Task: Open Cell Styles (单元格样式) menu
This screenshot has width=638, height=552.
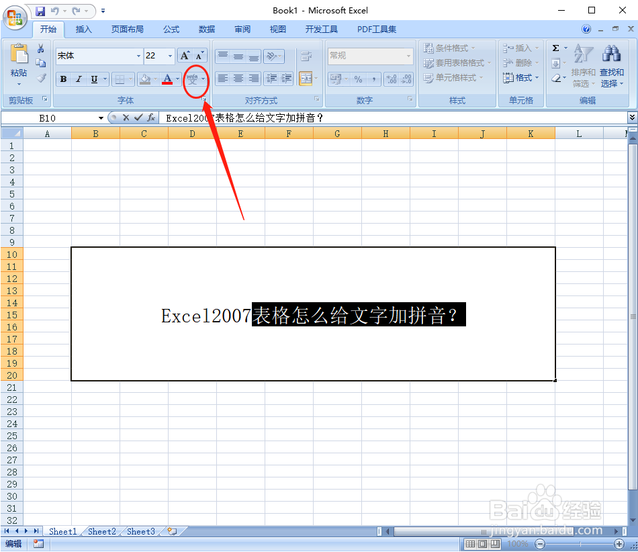Action: [453, 78]
